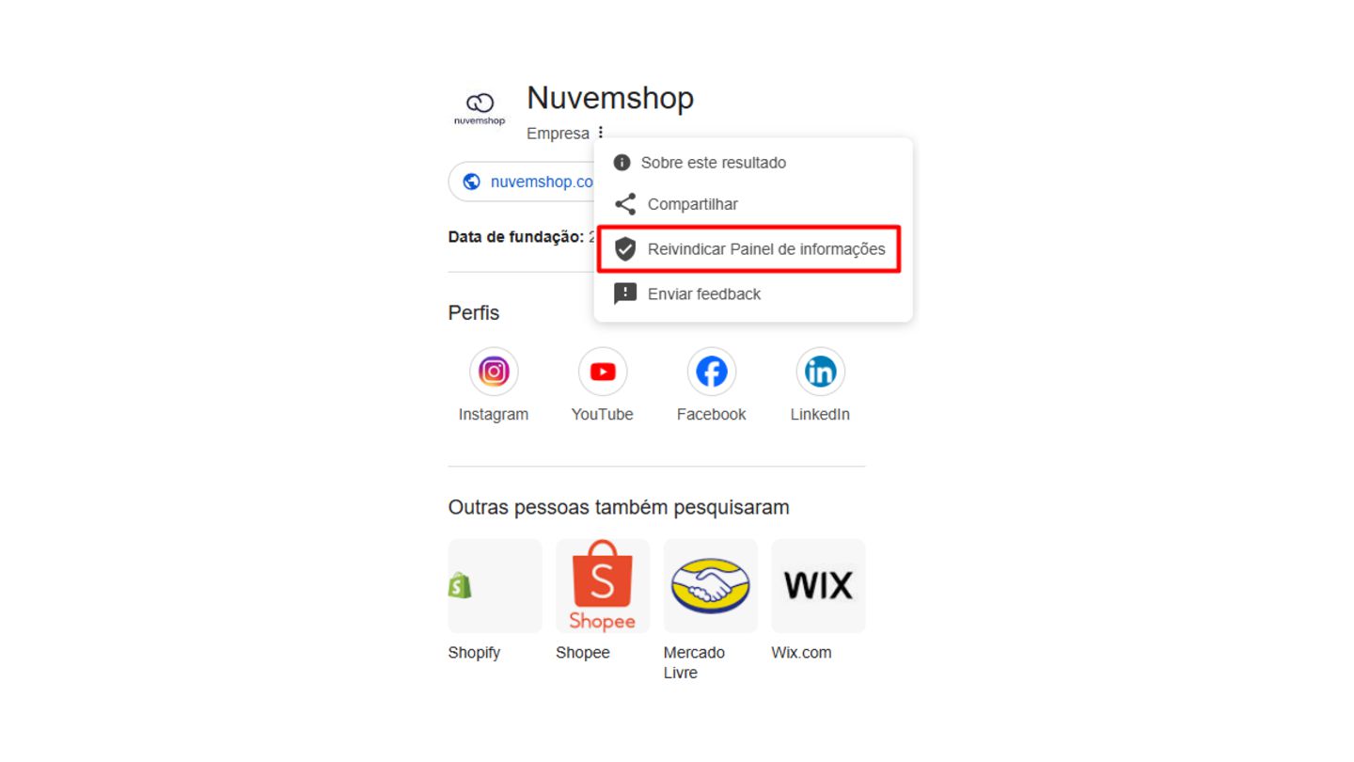Click the Nuvemshop logo image
1354x762 pixels.
480,109
